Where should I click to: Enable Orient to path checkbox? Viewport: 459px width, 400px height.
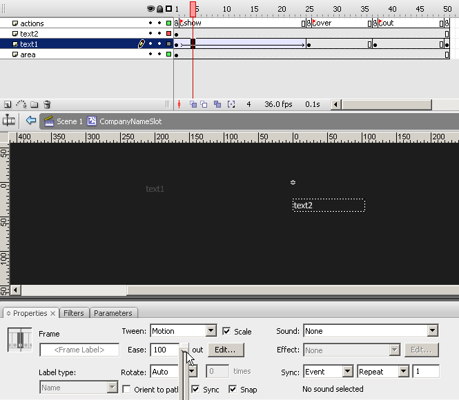(x=126, y=390)
